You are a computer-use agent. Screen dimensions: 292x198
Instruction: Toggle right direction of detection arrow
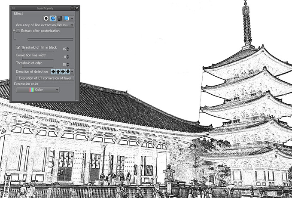click(x=63, y=71)
